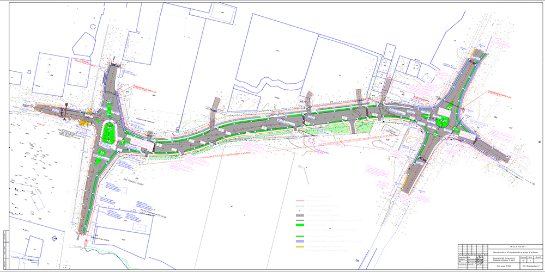Image resolution: width=545 pixels, height=272 pixels.
Task: Click the thin dark gray line legend sample
Action: (x=300, y=220)
